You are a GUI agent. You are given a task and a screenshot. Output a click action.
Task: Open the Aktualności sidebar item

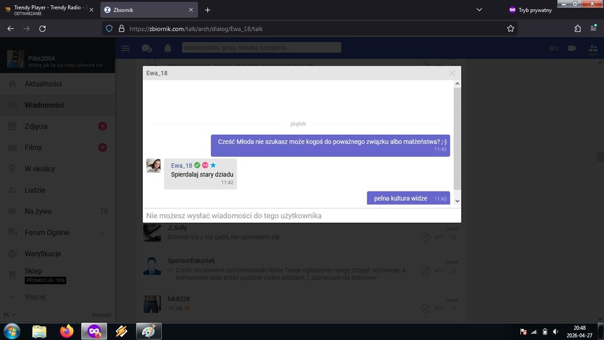pos(43,84)
